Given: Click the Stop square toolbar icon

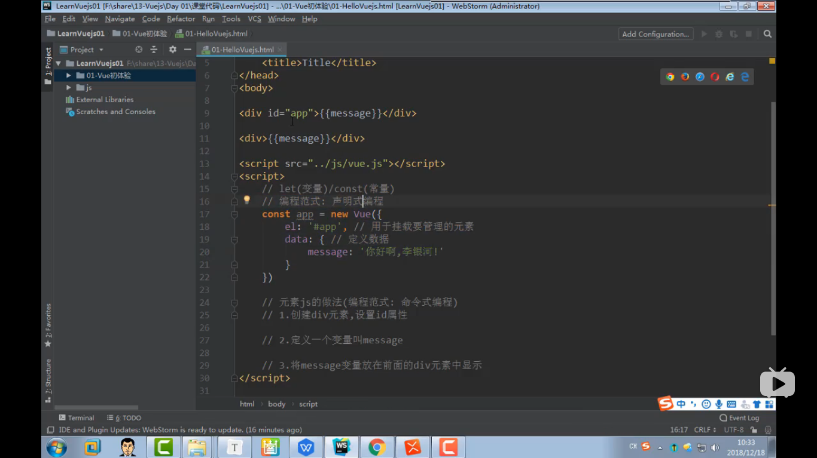Looking at the screenshot, I should pyautogui.click(x=748, y=34).
